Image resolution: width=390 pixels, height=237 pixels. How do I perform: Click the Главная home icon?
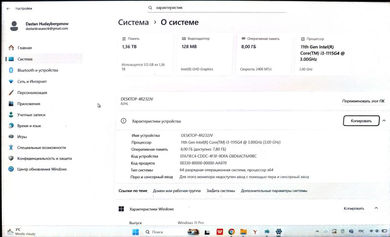tap(11, 47)
